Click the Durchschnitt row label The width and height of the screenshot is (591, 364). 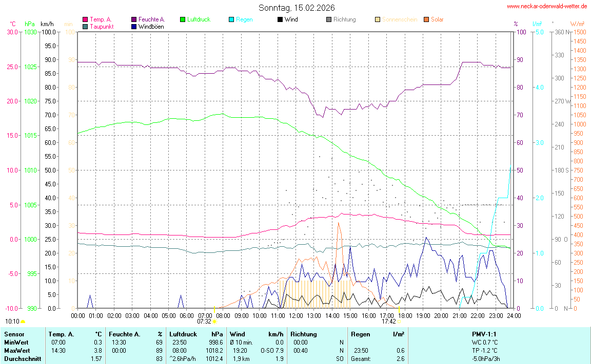coord(21,358)
